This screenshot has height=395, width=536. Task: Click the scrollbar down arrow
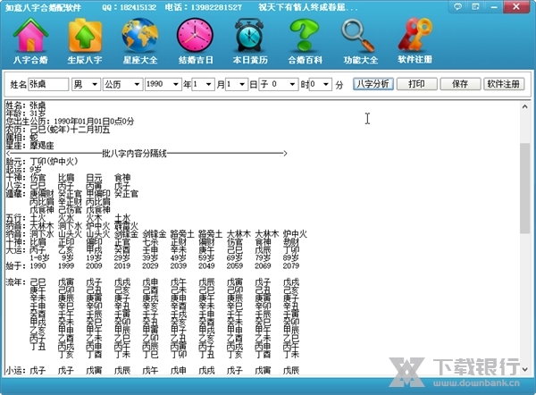click(x=524, y=369)
